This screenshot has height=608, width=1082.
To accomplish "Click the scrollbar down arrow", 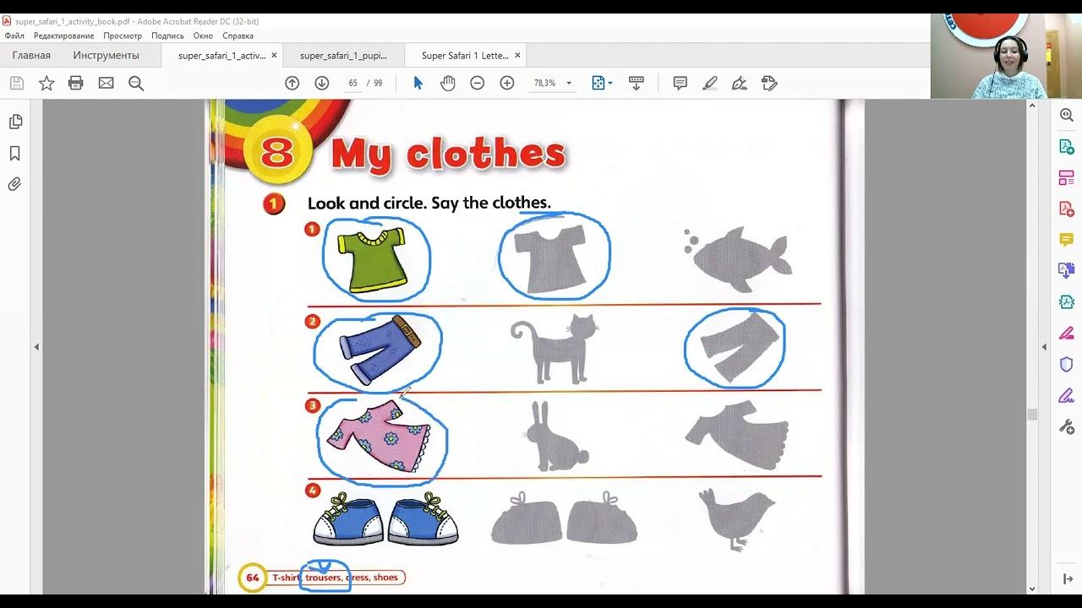I will click(1032, 589).
